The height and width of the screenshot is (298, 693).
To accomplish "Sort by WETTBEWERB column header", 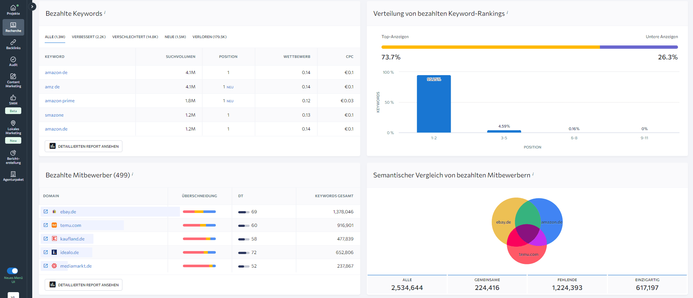I will click(x=297, y=57).
